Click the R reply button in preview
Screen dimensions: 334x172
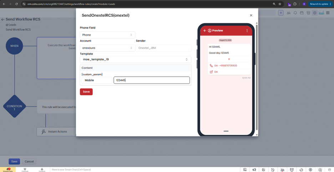pyautogui.click(x=229, y=59)
